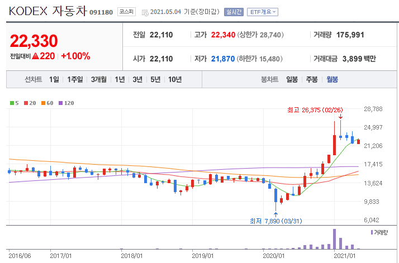This screenshot has height=263, width=399.
Task: Click the calendar icon beside 2021.05.04
Action: point(145,12)
